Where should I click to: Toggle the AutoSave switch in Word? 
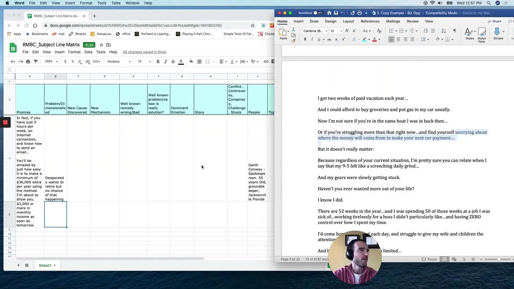point(318,13)
